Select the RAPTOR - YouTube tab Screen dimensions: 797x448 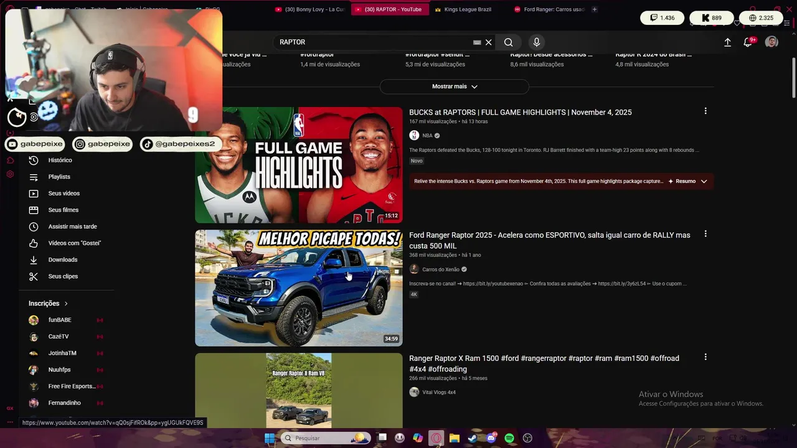[390, 9]
